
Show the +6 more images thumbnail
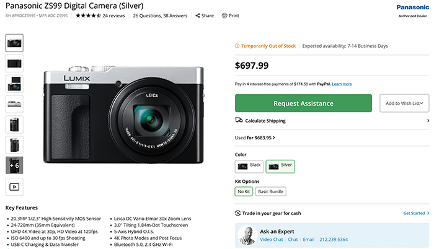coord(14,165)
